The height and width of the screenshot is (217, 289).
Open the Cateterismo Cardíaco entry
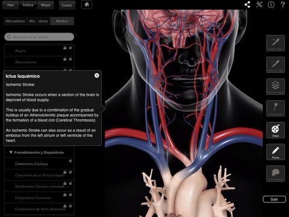[39, 164]
